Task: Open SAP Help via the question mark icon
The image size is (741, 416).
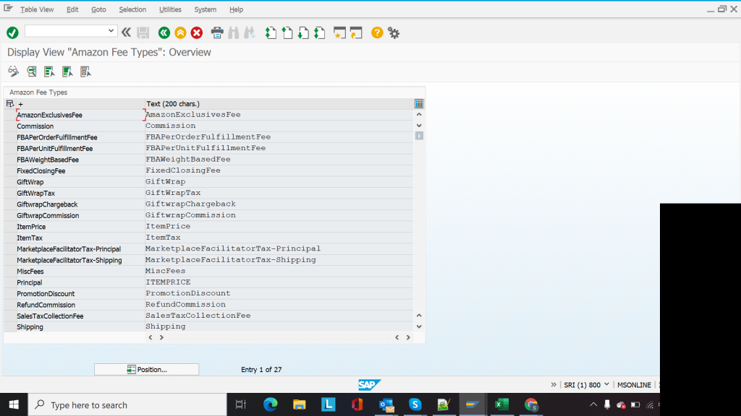Action: pyautogui.click(x=376, y=32)
